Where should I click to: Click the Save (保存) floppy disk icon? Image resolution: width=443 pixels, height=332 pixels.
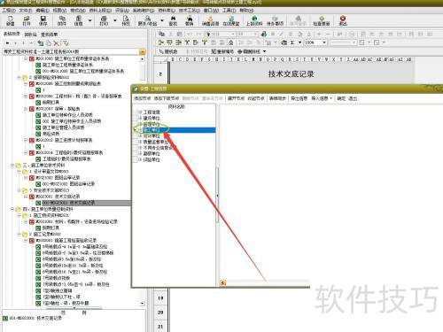tap(43, 20)
